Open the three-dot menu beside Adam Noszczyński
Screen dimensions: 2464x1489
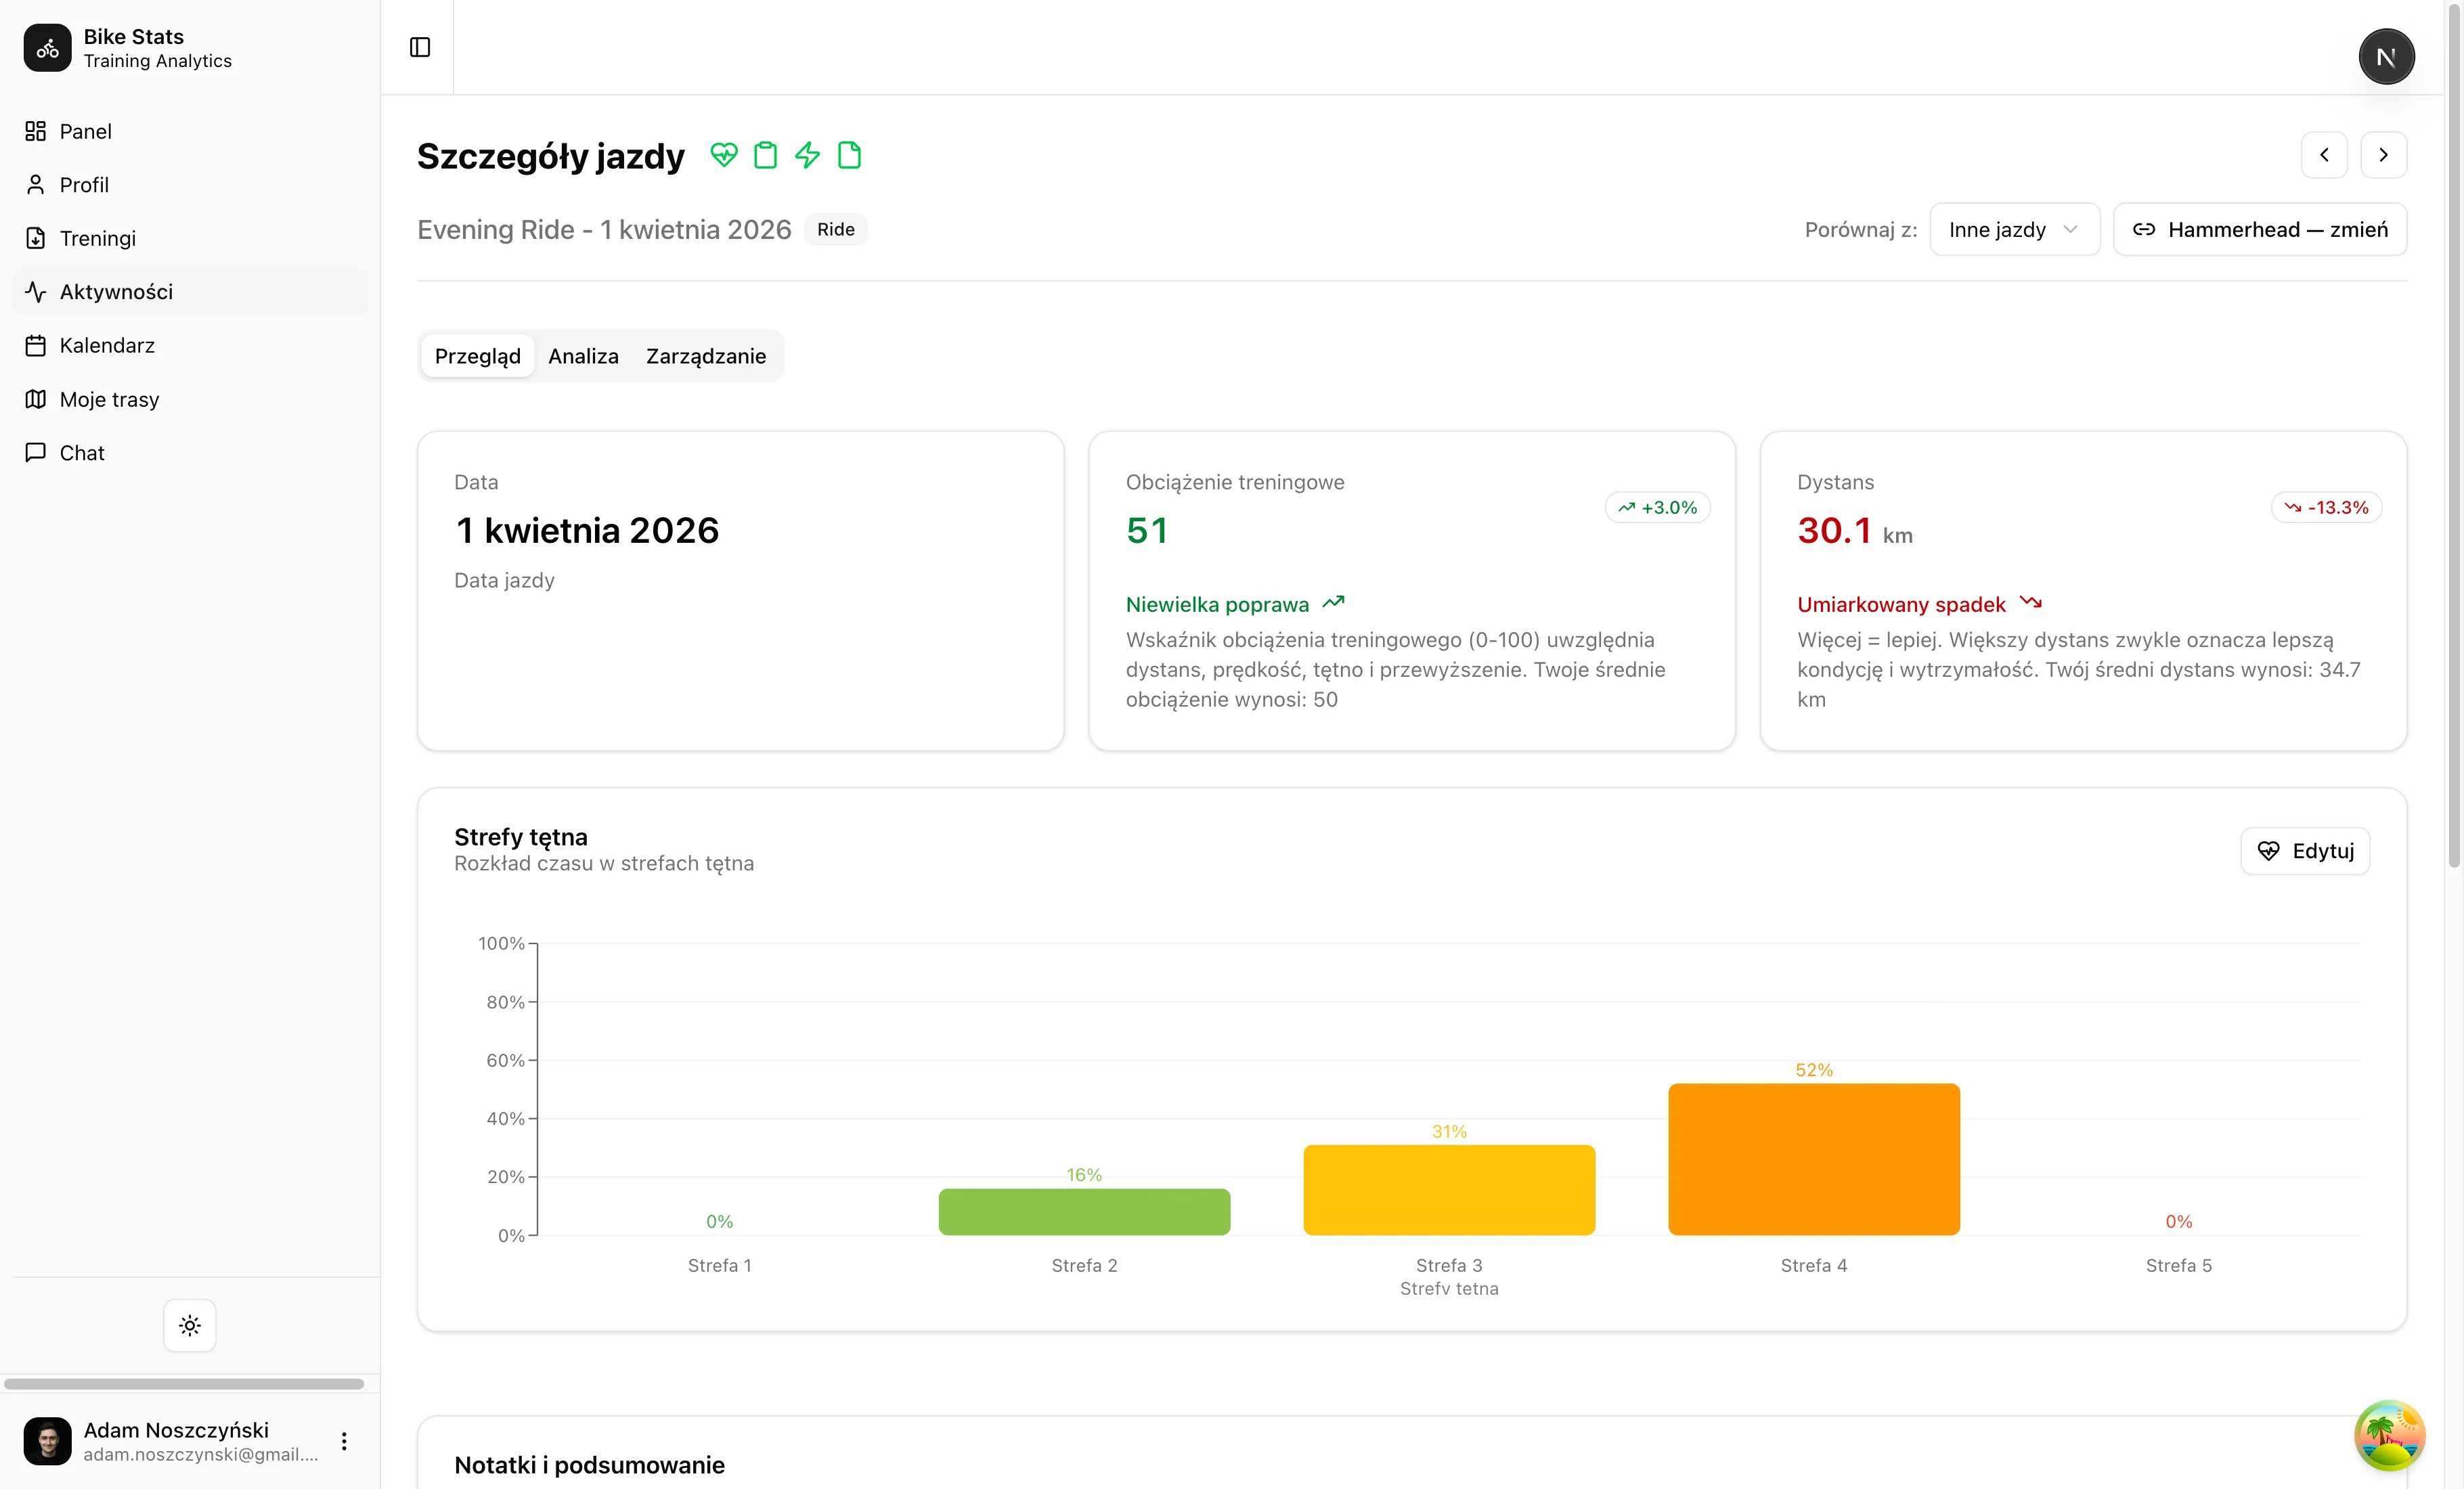click(344, 1441)
